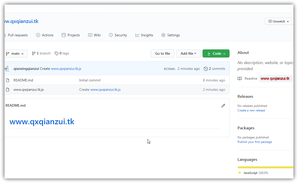Open commit 0238a0c
The width and height of the screenshot is (298, 183).
click(x=169, y=69)
